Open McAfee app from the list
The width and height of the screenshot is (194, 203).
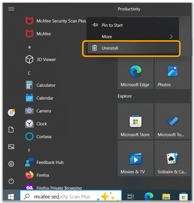43,34
